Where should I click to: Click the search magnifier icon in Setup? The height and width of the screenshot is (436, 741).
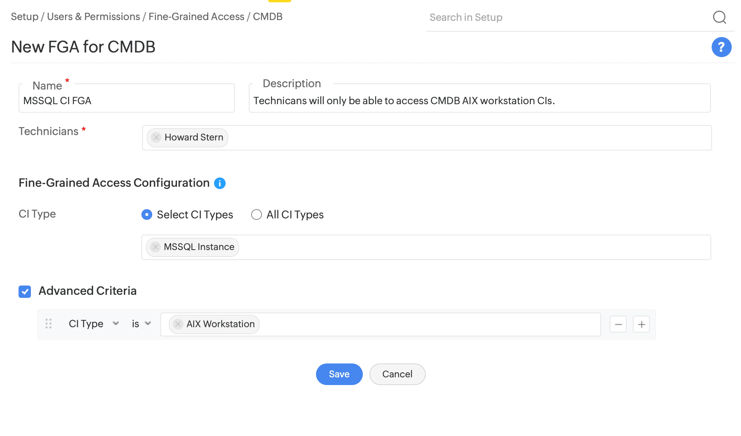[x=719, y=17]
